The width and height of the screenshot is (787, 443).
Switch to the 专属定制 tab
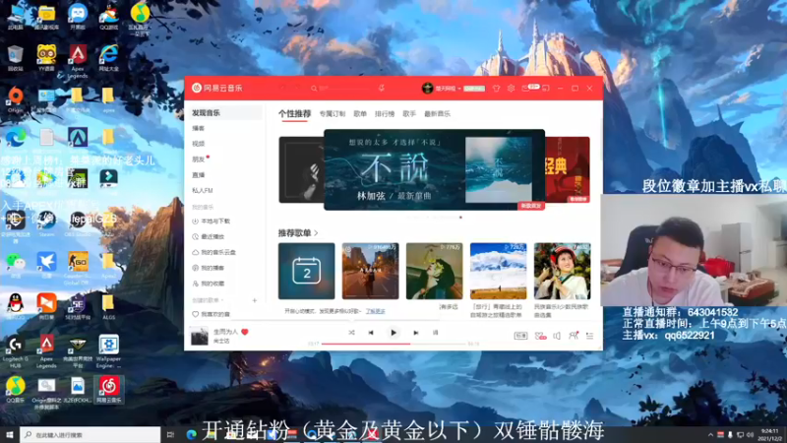tap(333, 114)
